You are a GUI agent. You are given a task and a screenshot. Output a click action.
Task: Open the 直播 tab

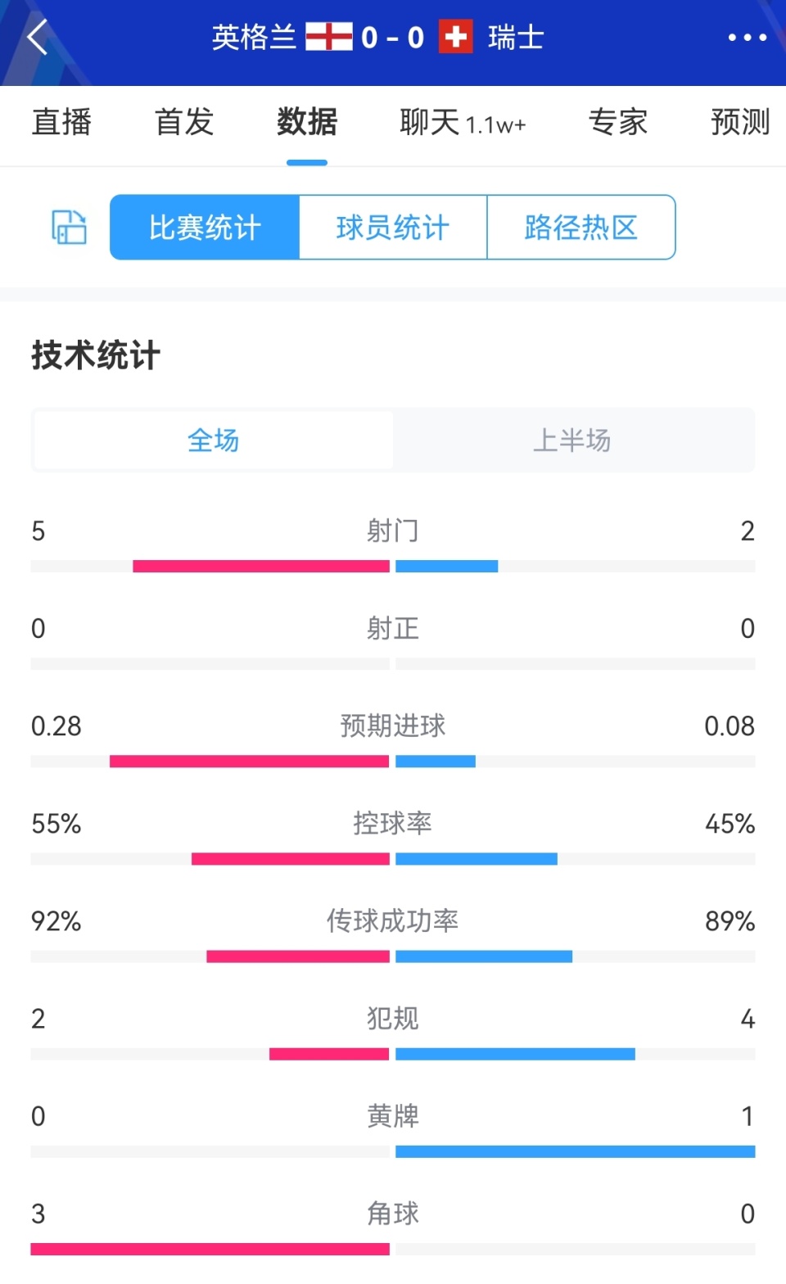61,122
